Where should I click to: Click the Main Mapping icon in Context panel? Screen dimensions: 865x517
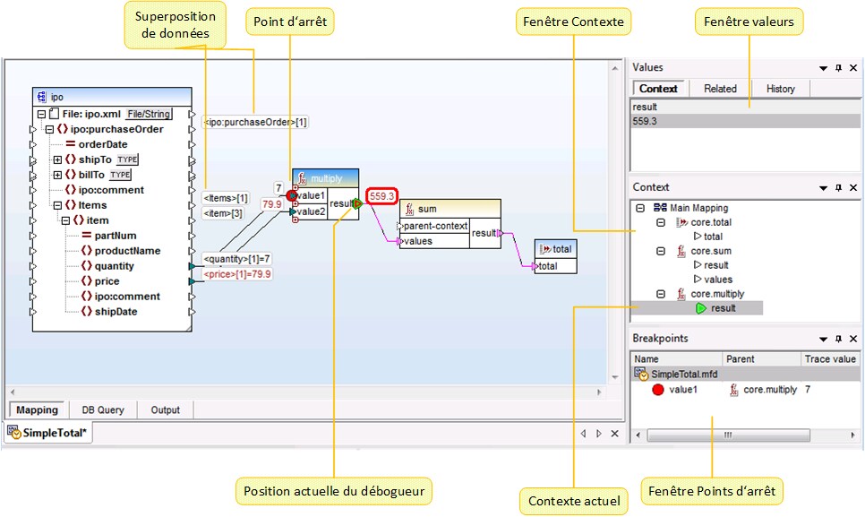coord(662,206)
